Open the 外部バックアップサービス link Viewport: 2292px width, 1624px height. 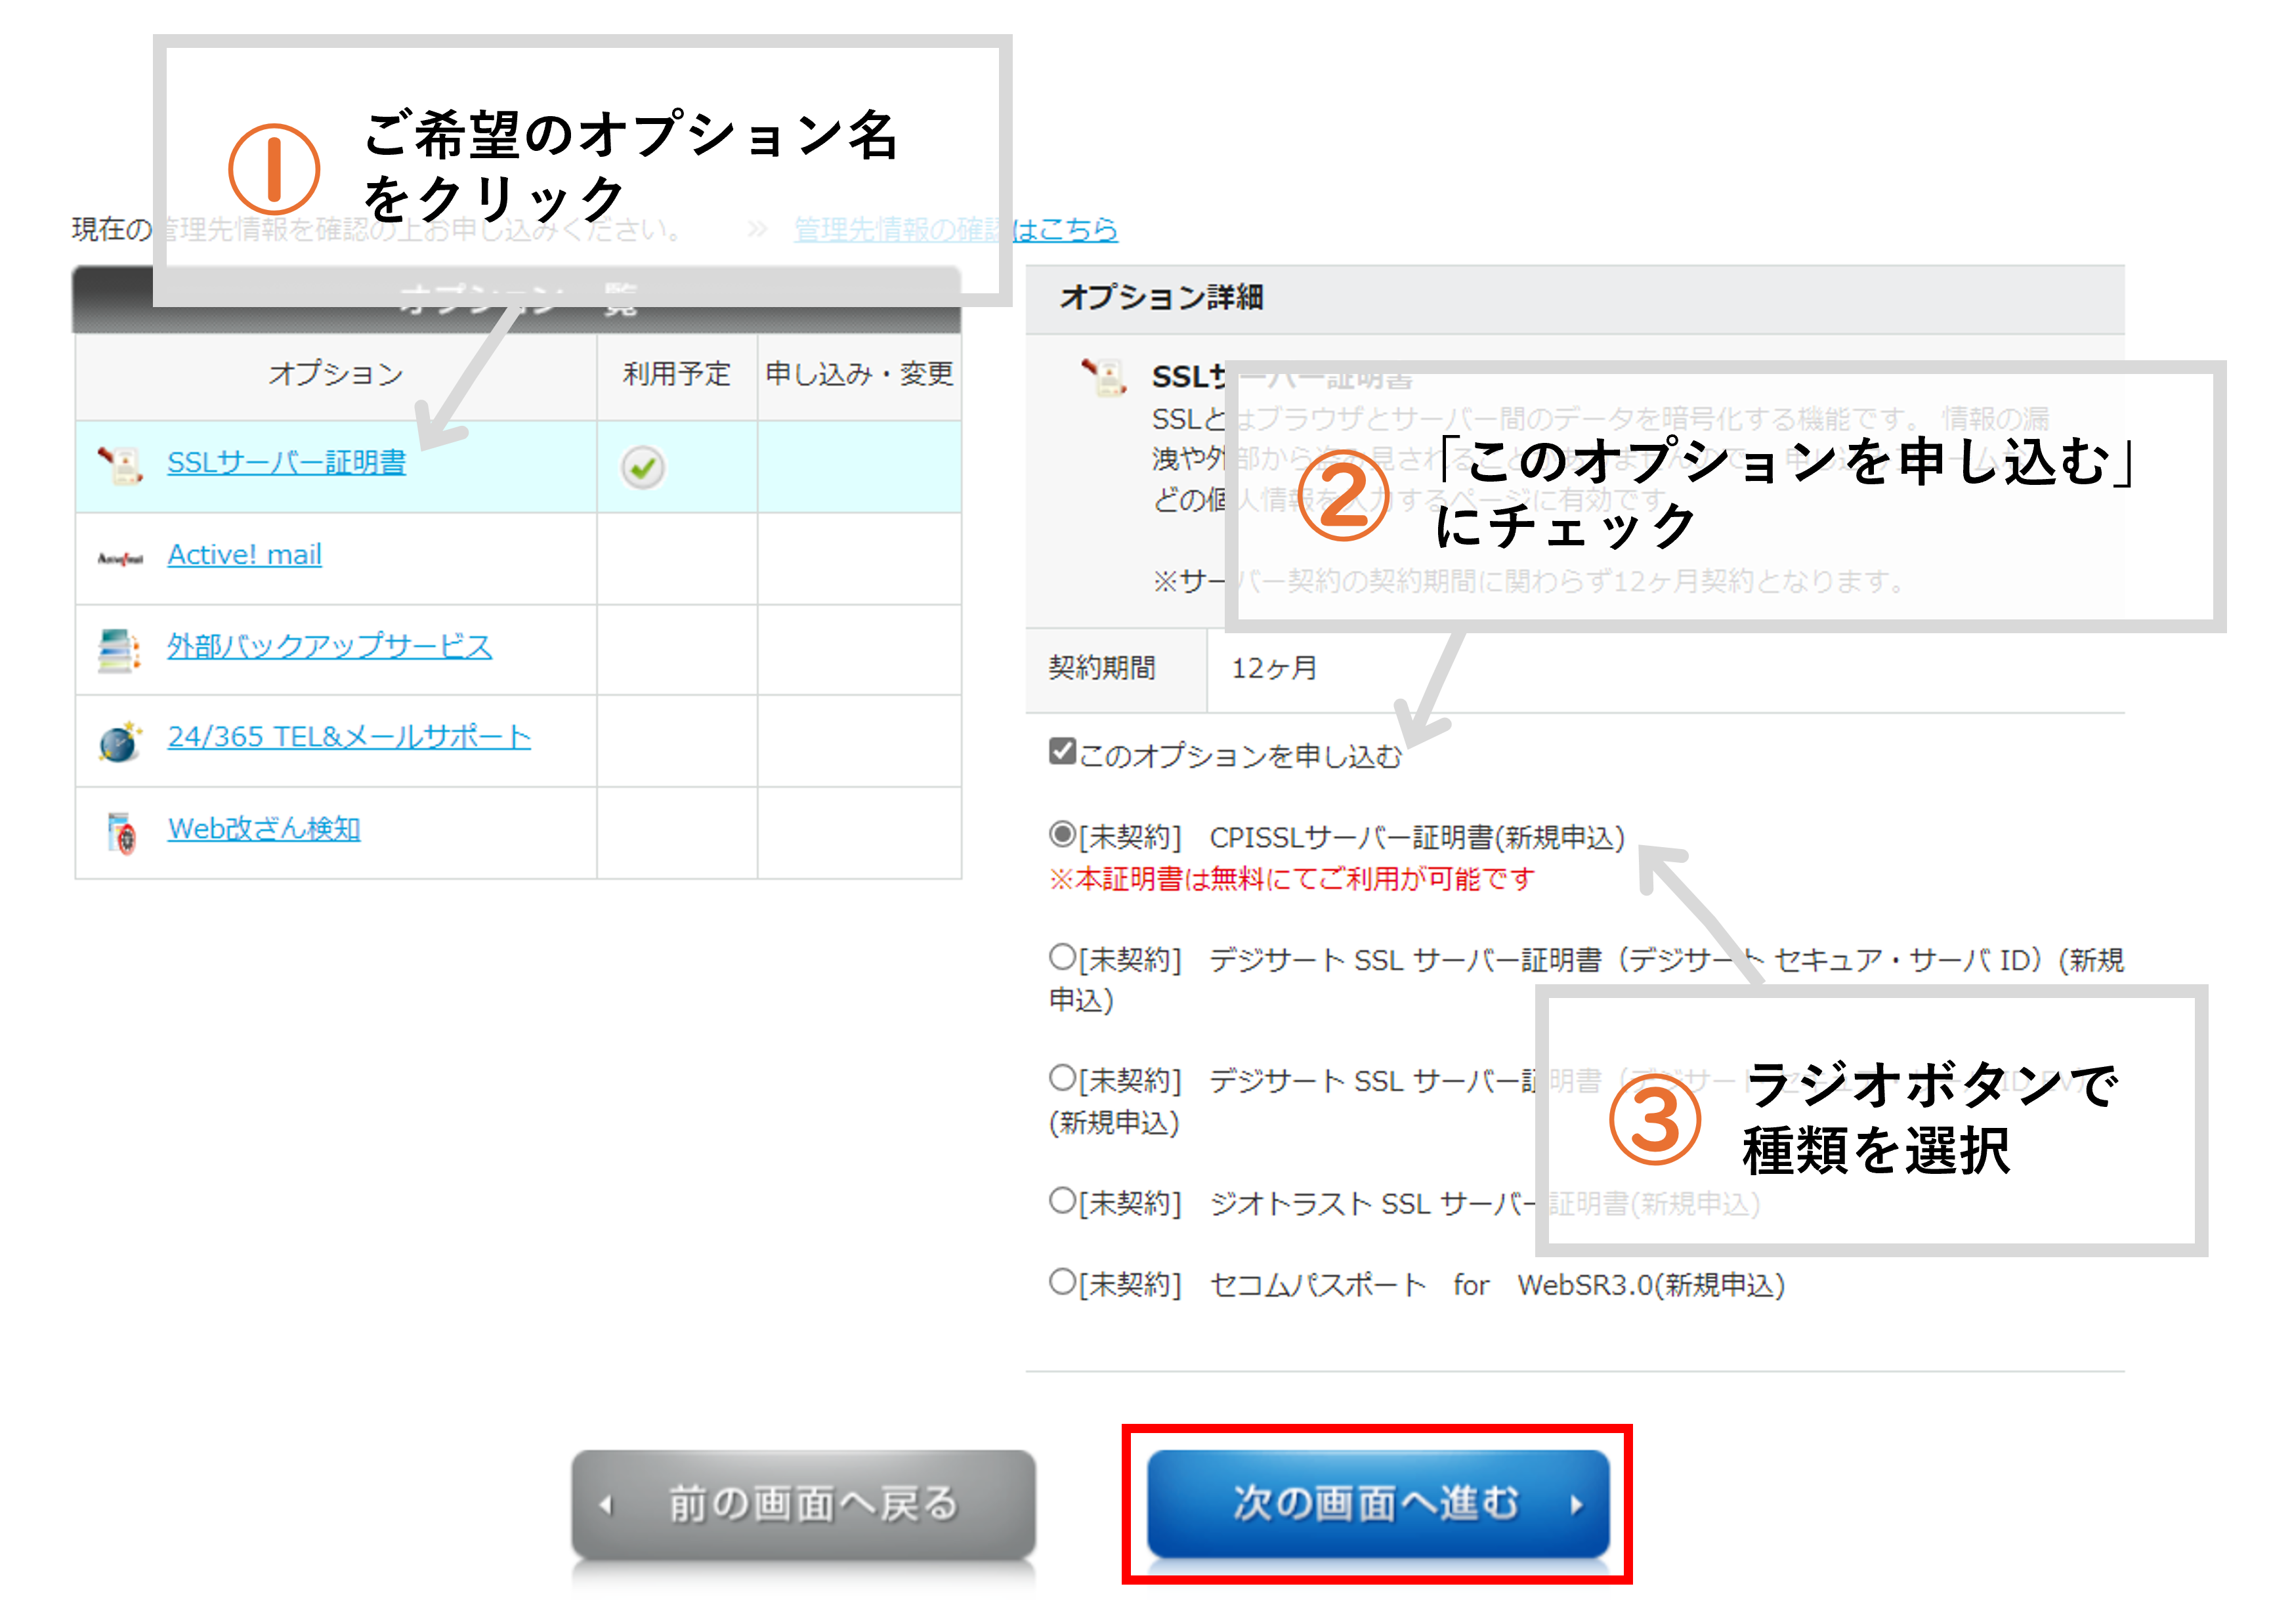click(329, 646)
